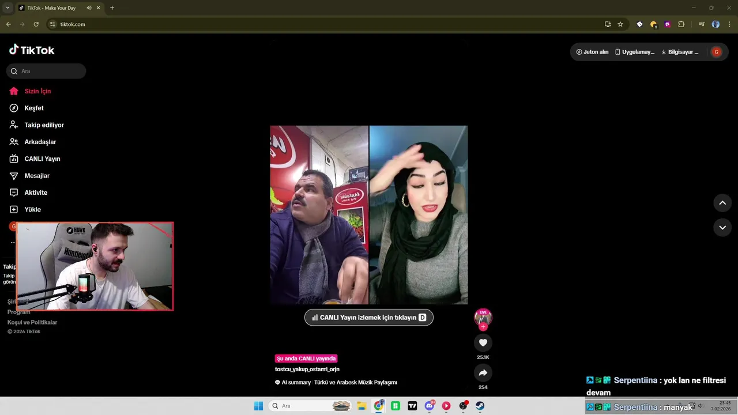Open a new browser tab
The width and height of the screenshot is (738, 415).
112,8
